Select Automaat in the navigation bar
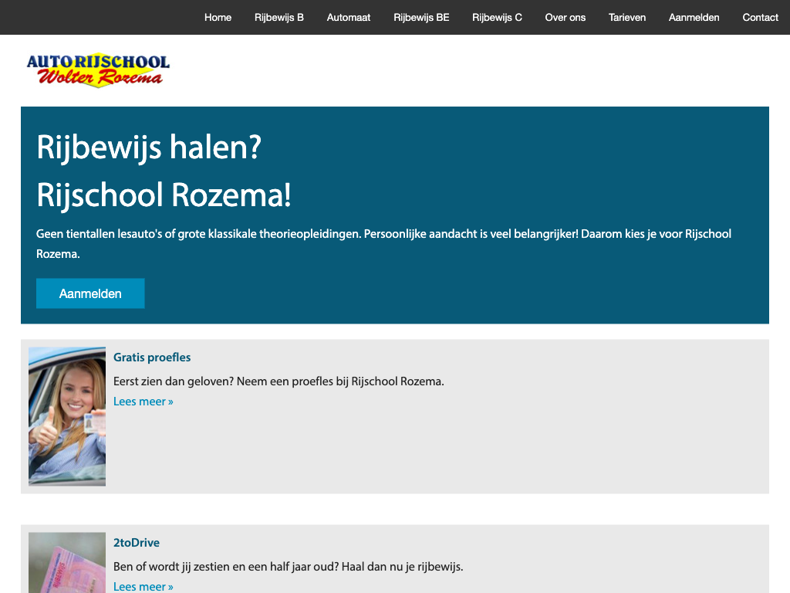790x593 pixels. [x=349, y=17]
